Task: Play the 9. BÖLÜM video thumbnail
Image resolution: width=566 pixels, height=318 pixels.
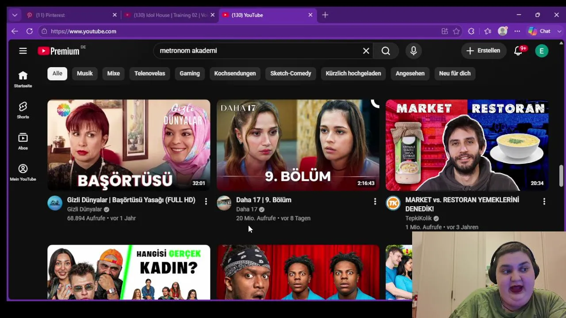Action: pyautogui.click(x=298, y=145)
